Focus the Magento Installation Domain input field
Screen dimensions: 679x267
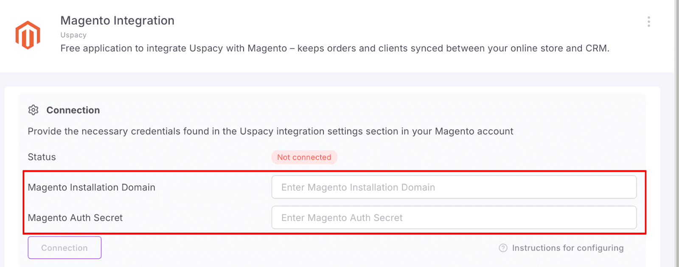coord(454,187)
